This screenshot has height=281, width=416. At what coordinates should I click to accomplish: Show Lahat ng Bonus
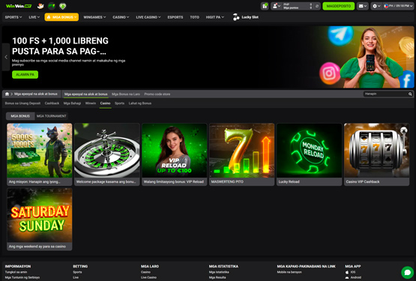point(140,103)
